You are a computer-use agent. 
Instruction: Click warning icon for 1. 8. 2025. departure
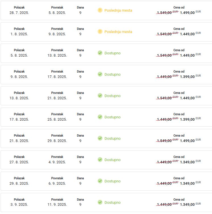(x=100, y=32)
